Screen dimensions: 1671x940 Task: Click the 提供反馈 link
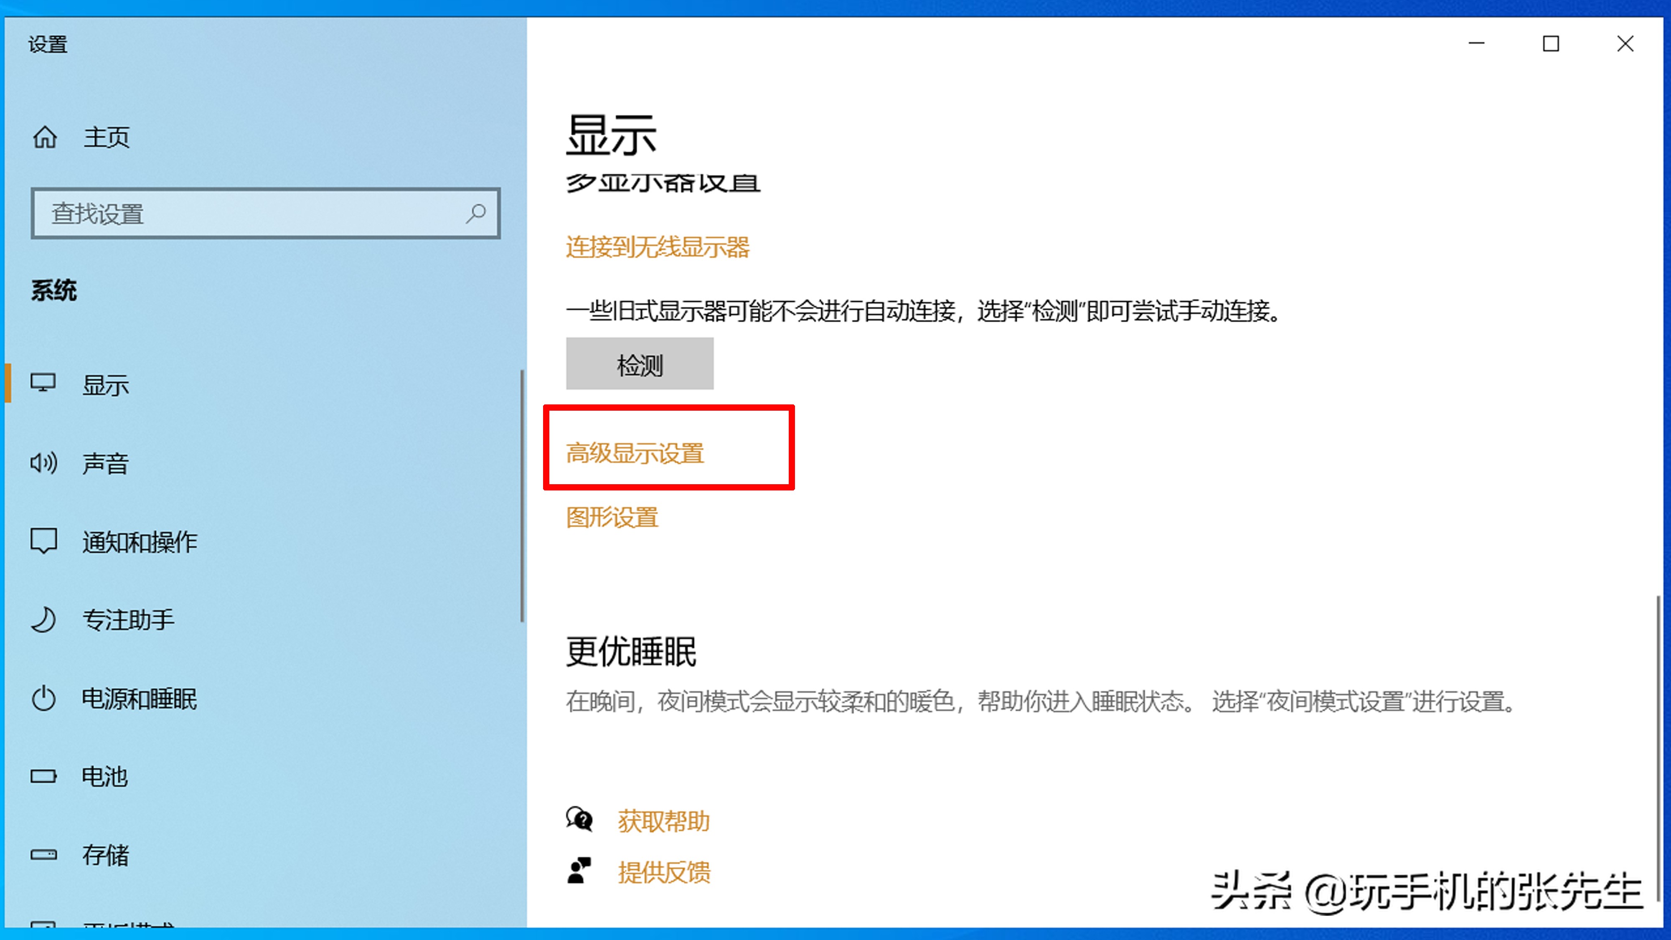[664, 873]
